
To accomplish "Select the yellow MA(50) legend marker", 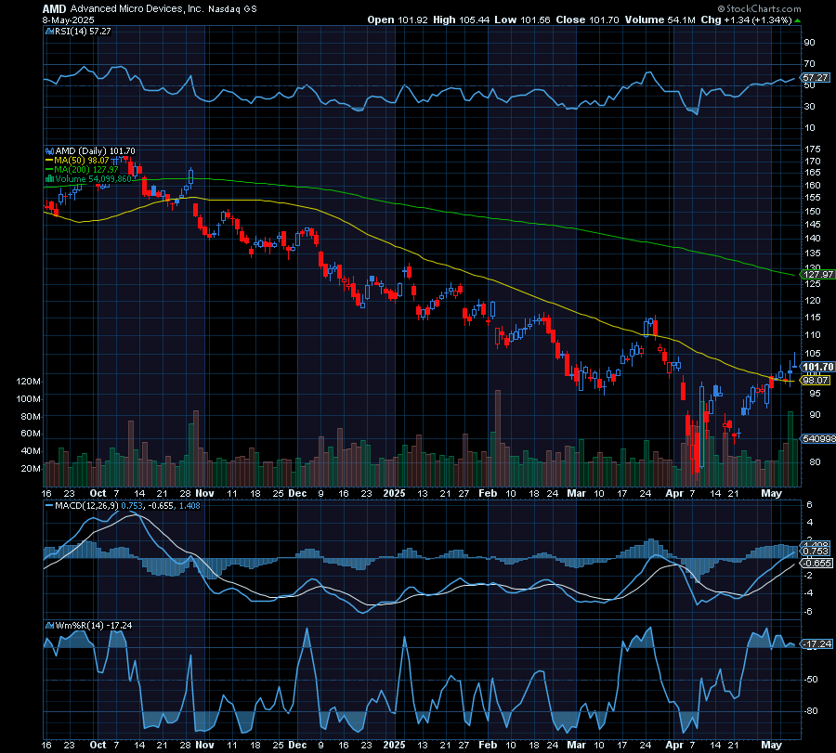I will 51,160.
